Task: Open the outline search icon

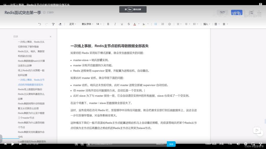Action: click(251, 13)
